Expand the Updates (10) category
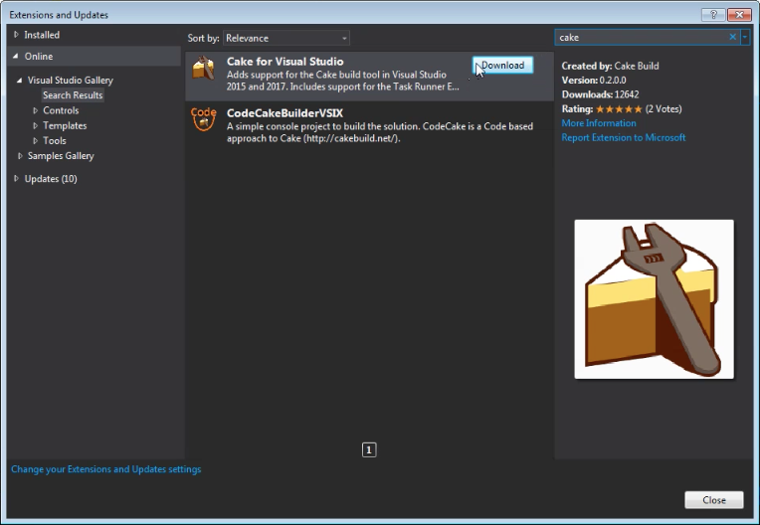The image size is (760, 525). tap(16, 179)
